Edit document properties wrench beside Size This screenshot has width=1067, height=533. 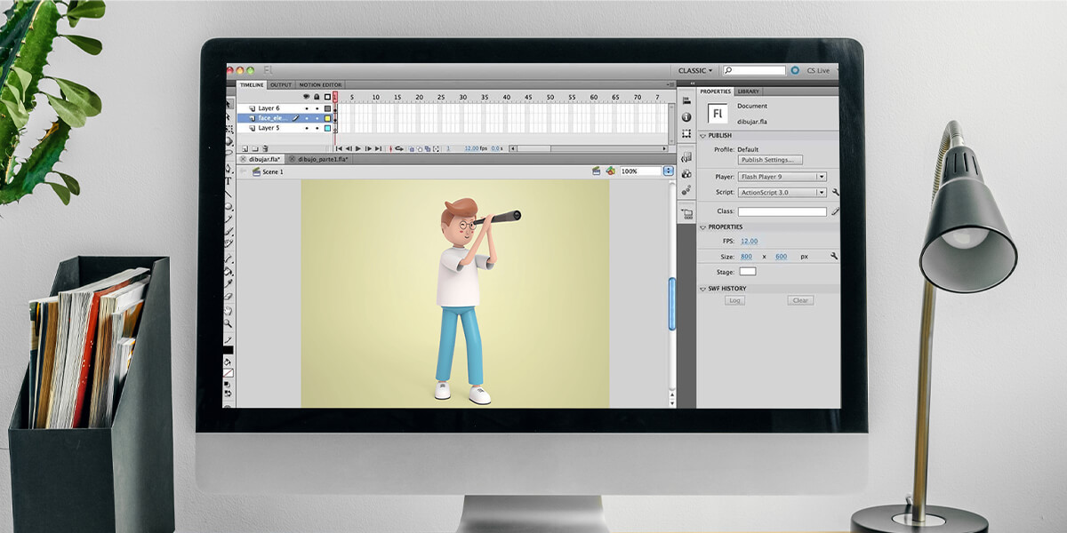(x=834, y=256)
